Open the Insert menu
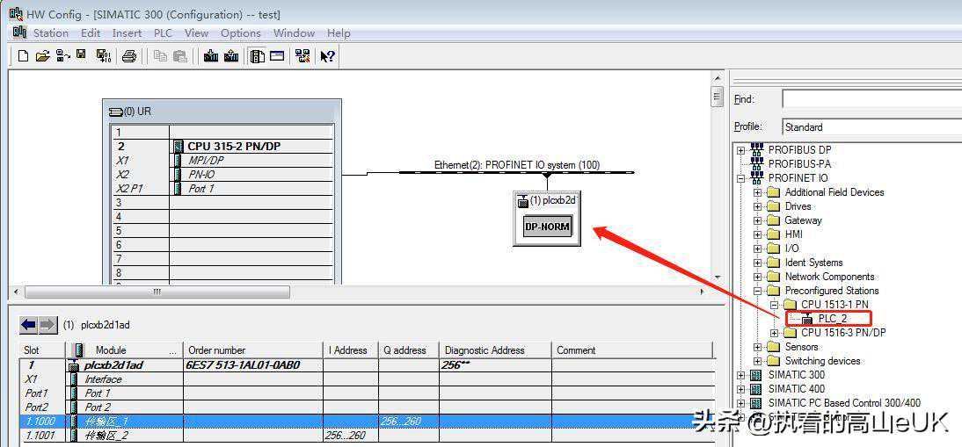The height and width of the screenshot is (447, 962). coord(127,33)
